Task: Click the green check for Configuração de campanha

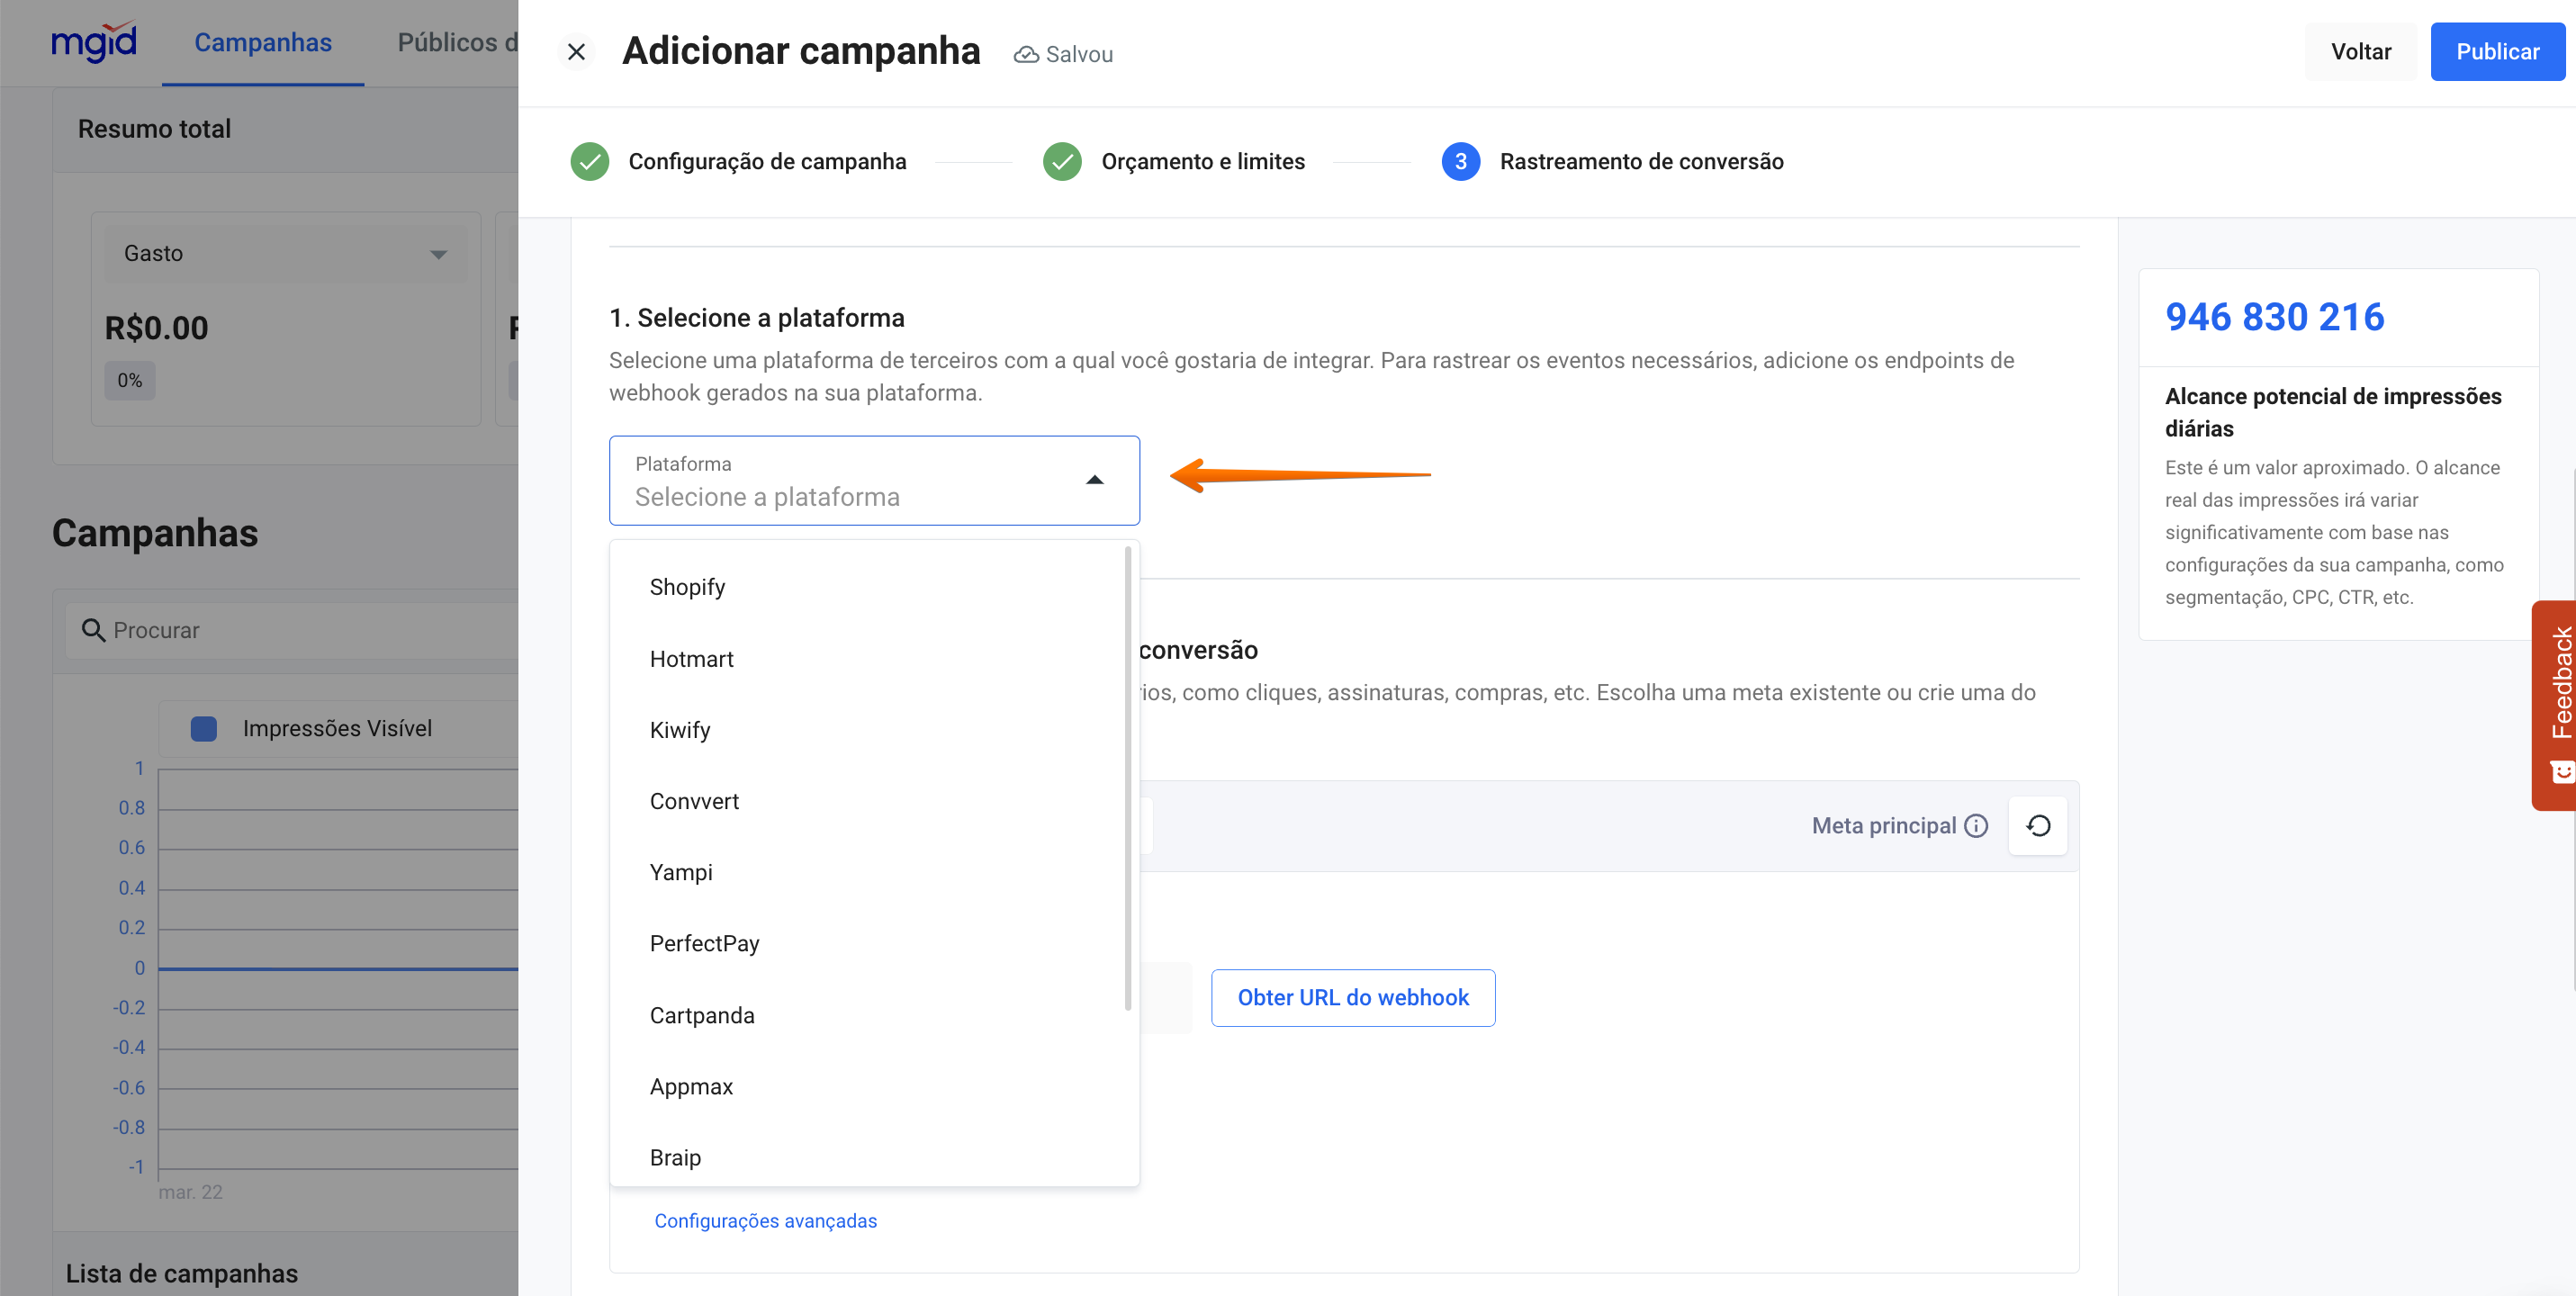Action: coord(589,161)
